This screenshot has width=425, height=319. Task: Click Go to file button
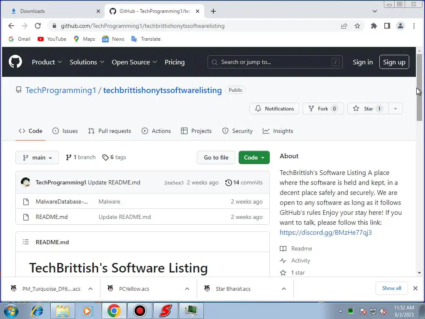click(x=216, y=157)
